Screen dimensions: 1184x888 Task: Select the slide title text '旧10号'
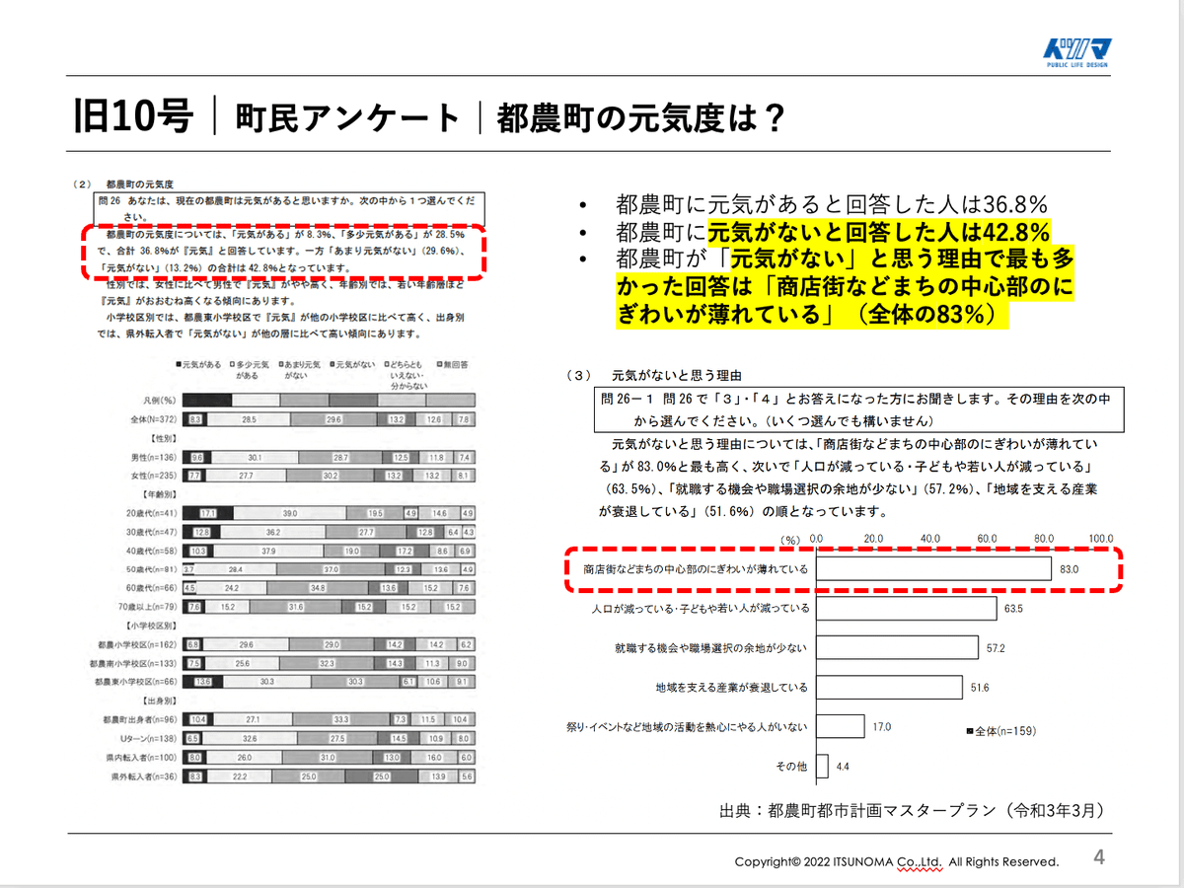[x=132, y=116]
